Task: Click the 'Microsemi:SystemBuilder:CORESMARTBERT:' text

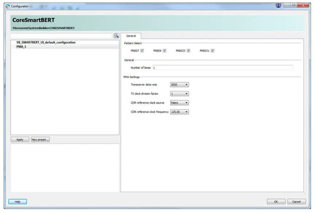Action: tap(44, 28)
